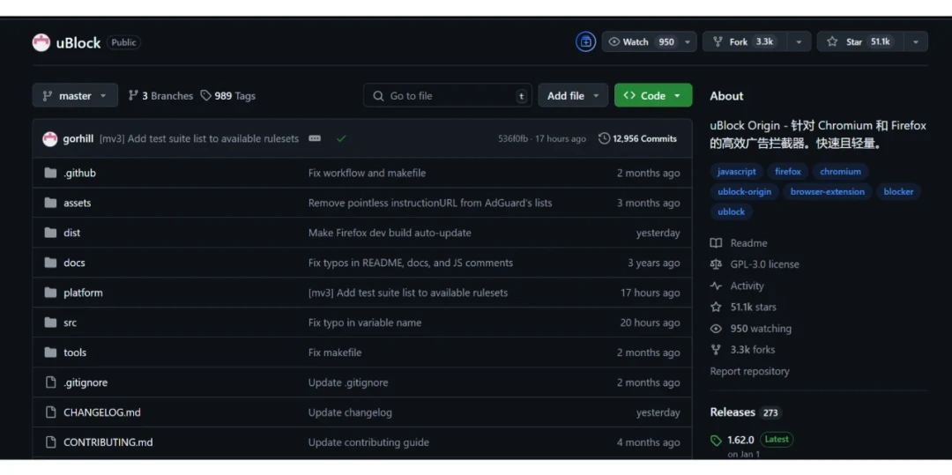Click the 51.1k stars sidebar link
The width and height of the screenshot is (952, 475).
(743, 307)
